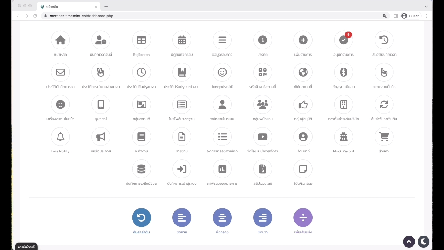Click the YouTube setup video icon
The image size is (444, 250).
263,137
